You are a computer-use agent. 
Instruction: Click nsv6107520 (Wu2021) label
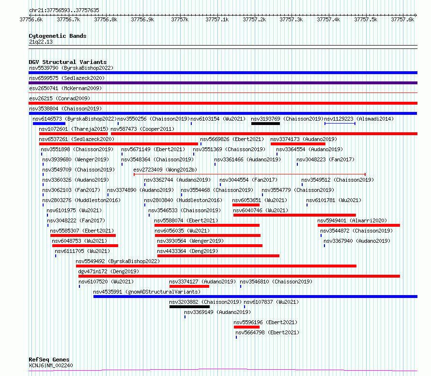pos(106,282)
